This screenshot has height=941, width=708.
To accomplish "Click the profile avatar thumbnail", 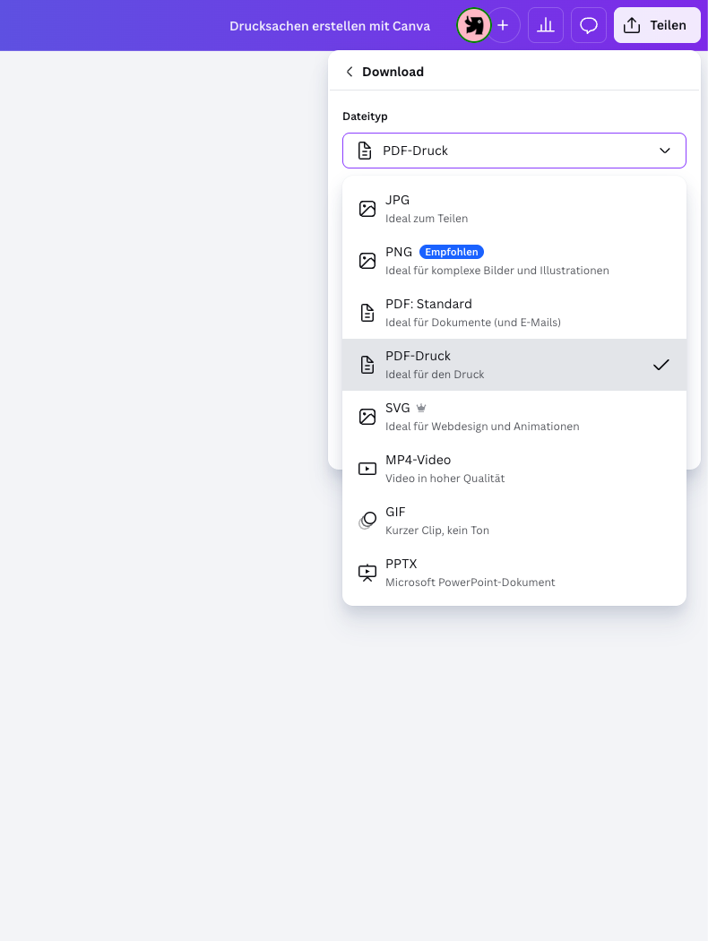I will pos(473,25).
